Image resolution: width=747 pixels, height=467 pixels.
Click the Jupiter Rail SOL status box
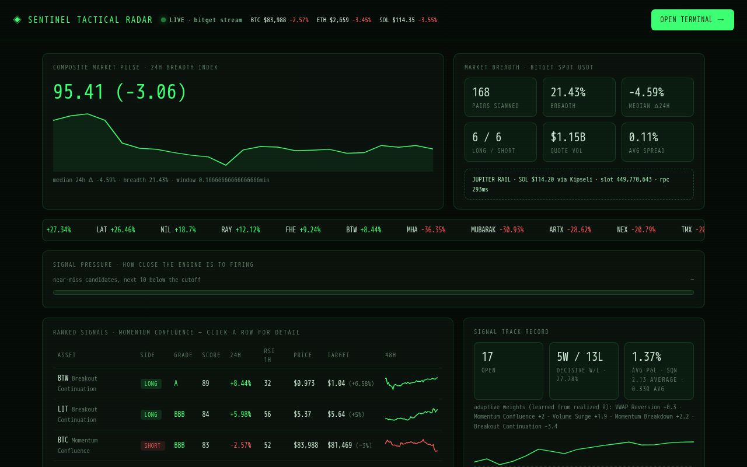point(579,184)
